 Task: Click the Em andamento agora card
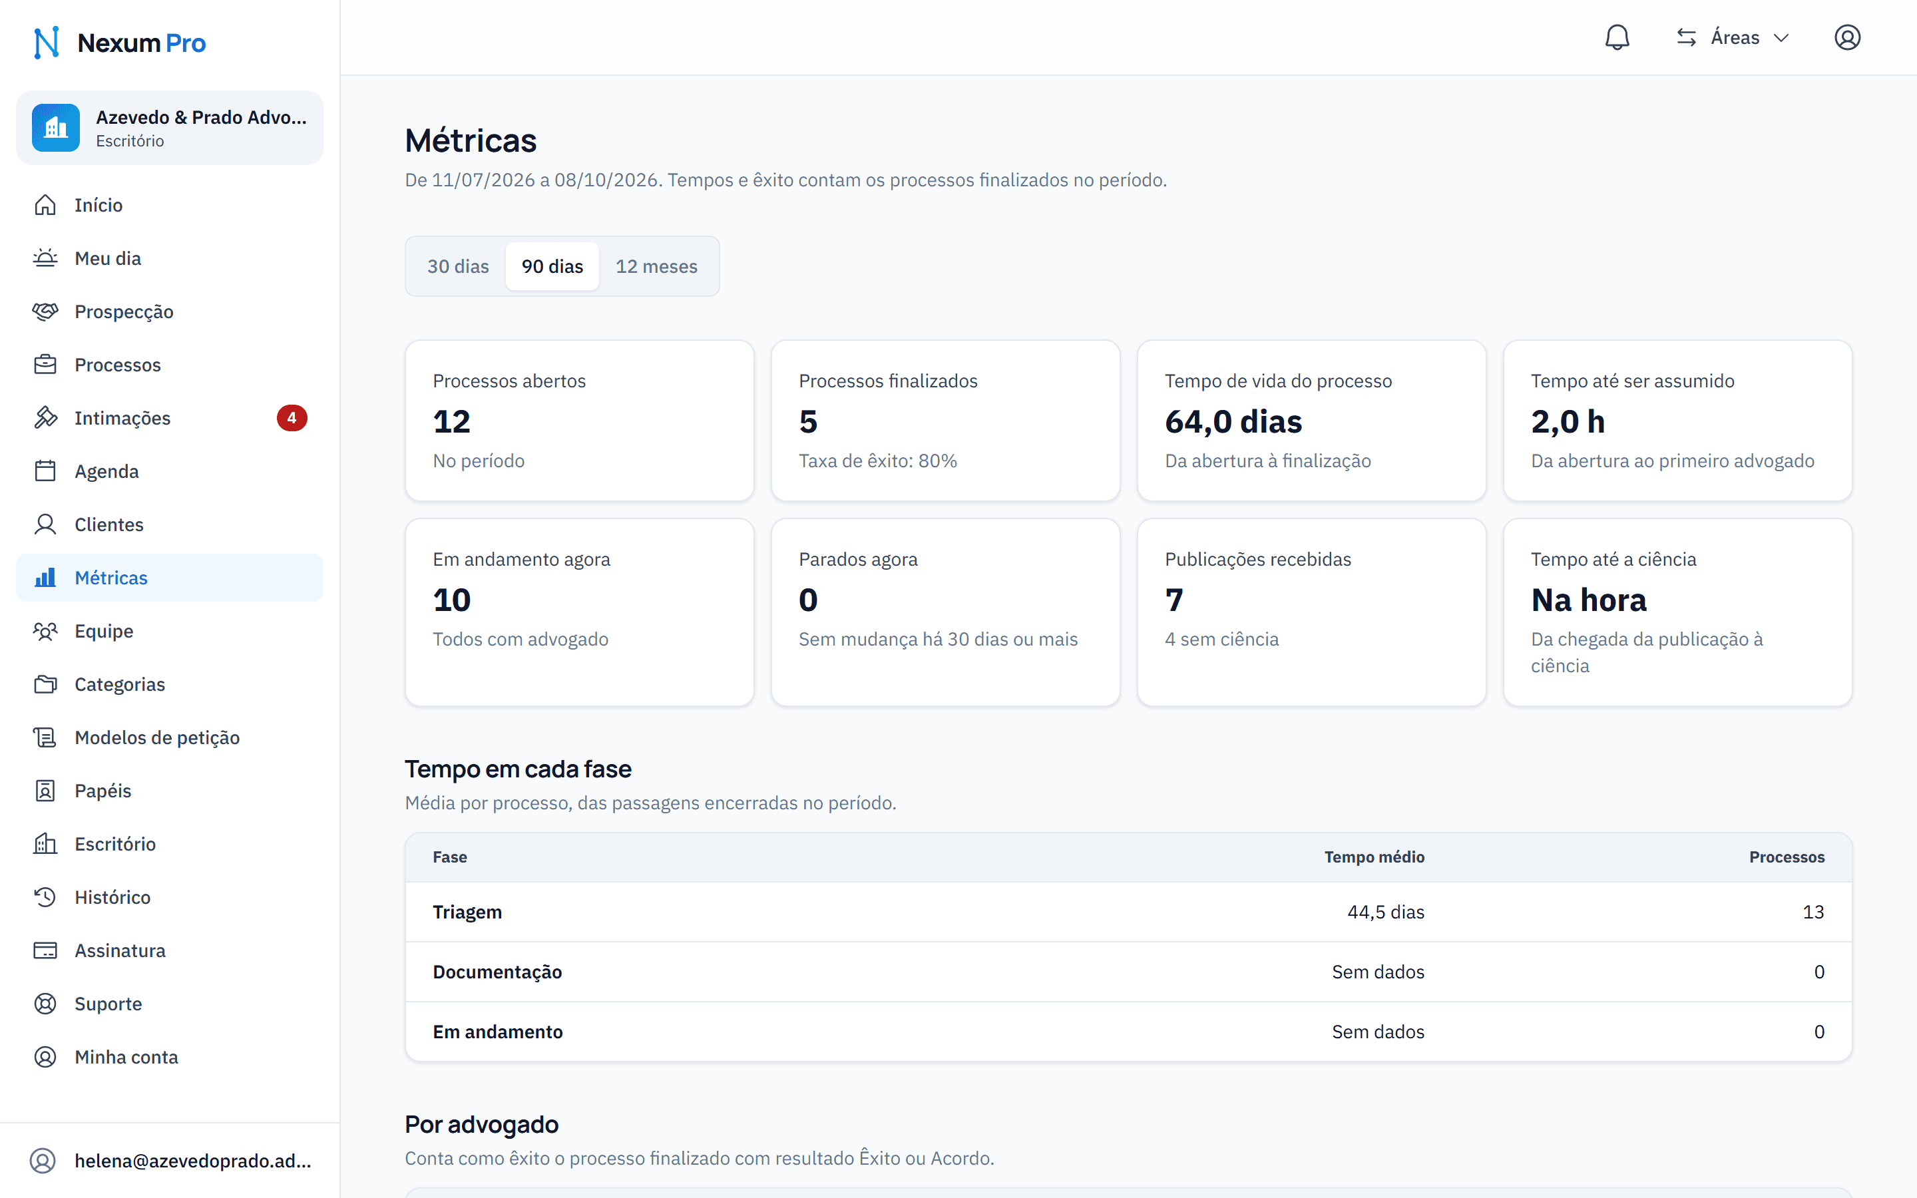point(579,612)
